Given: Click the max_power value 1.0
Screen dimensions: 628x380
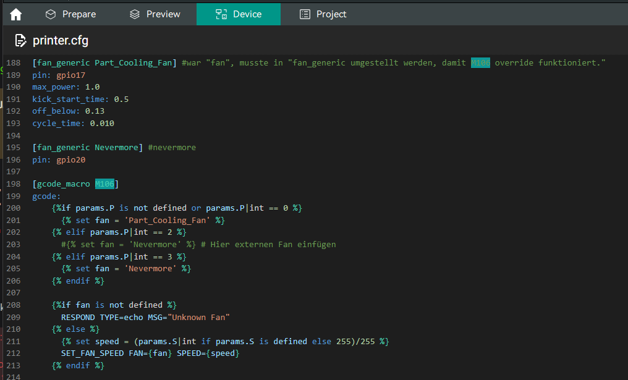Looking at the screenshot, I should tap(92, 87).
